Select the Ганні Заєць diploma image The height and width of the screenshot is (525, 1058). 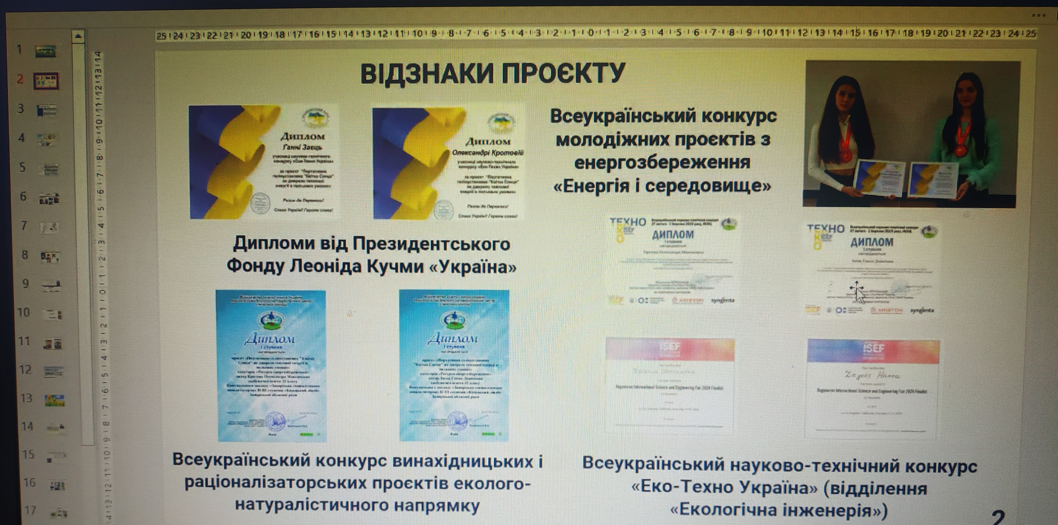[263, 162]
